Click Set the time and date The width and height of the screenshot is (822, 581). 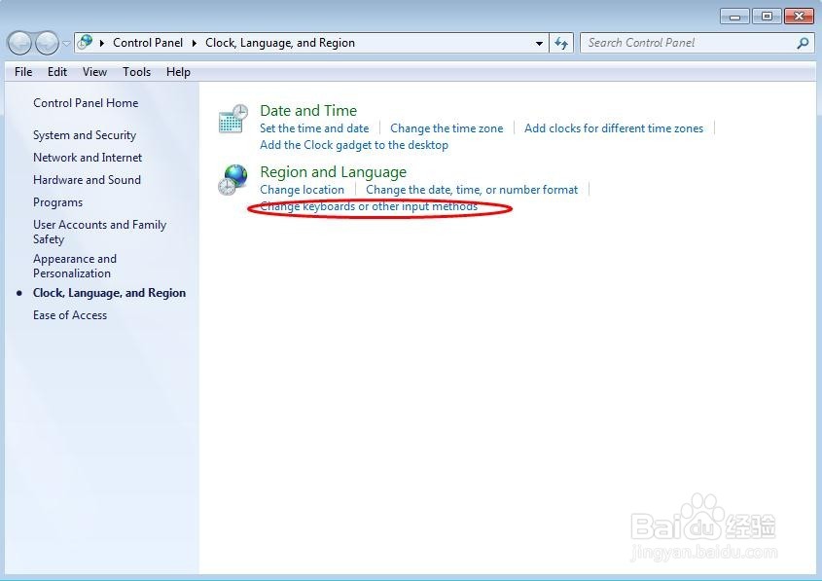[x=314, y=128]
